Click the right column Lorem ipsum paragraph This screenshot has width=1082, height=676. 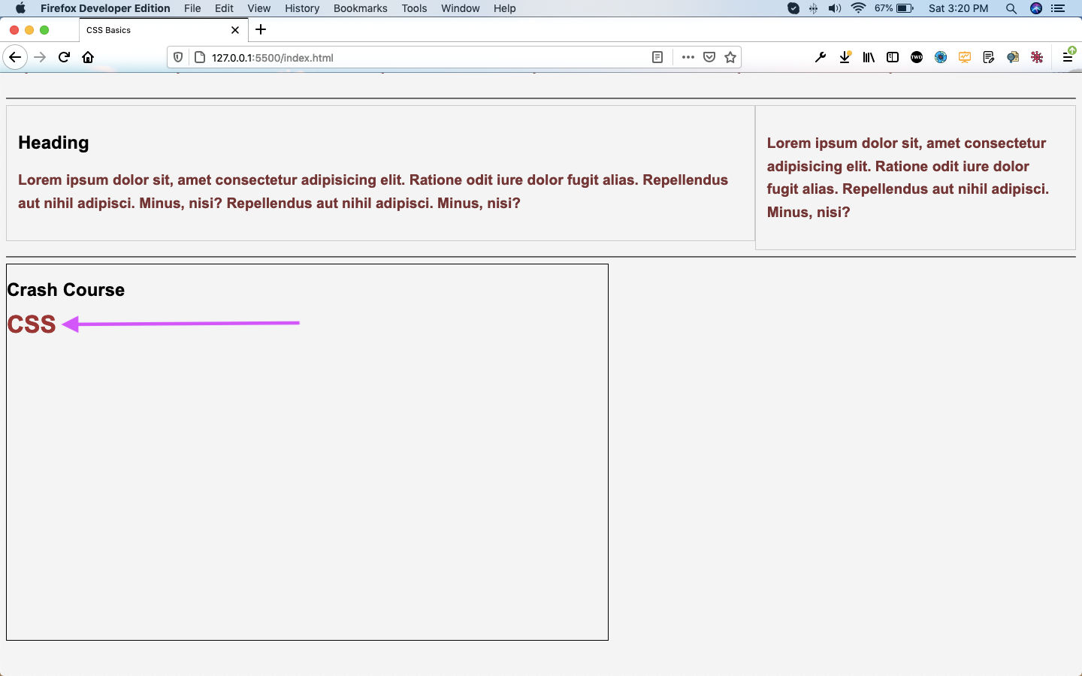click(x=908, y=177)
